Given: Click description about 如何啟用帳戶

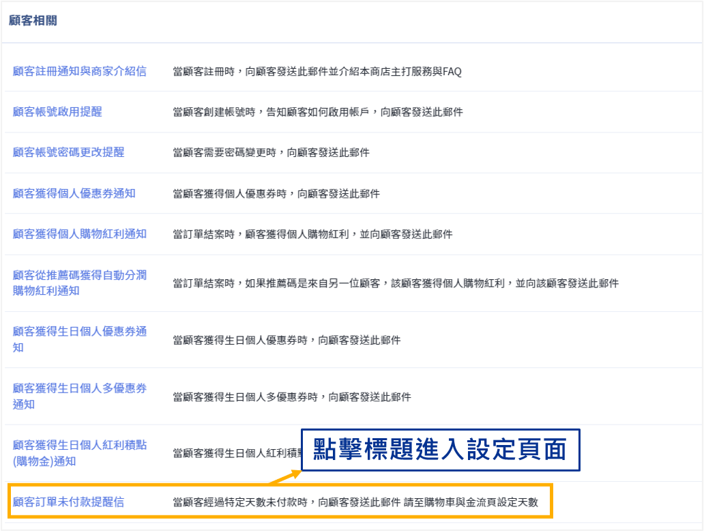Looking at the screenshot, I should click(x=318, y=112).
